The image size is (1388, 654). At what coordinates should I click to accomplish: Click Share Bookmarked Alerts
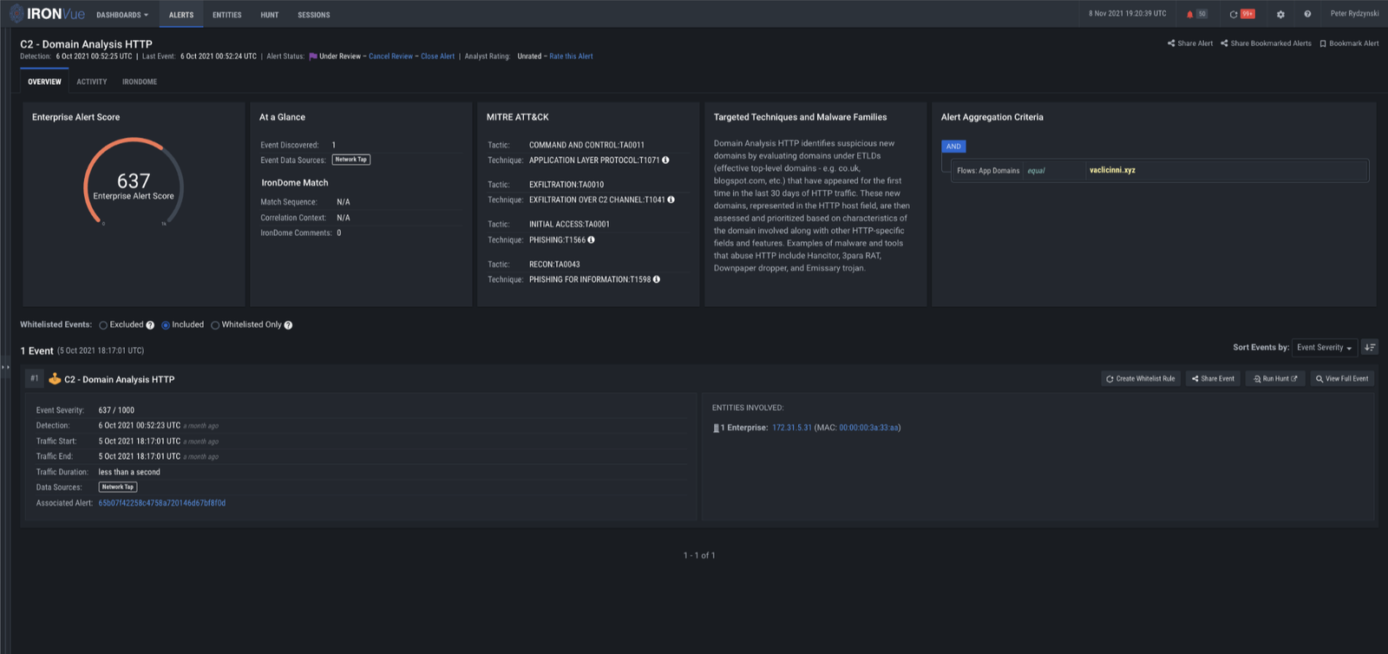pyautogui.click(x=1266, y=43)
